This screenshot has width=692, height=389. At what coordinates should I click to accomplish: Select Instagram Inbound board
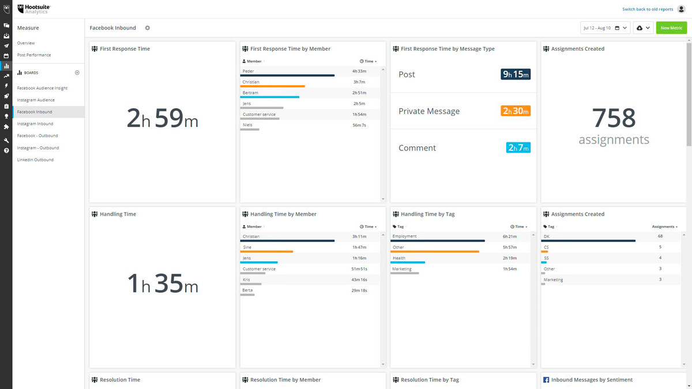[x=35, y=123]
